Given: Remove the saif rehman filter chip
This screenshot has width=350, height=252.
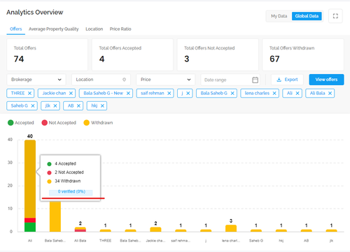Looking at the screenshot, I should click(169, 94).
